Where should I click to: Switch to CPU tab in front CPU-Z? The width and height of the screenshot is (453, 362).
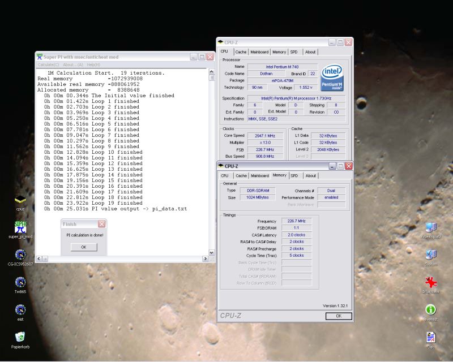224,175
